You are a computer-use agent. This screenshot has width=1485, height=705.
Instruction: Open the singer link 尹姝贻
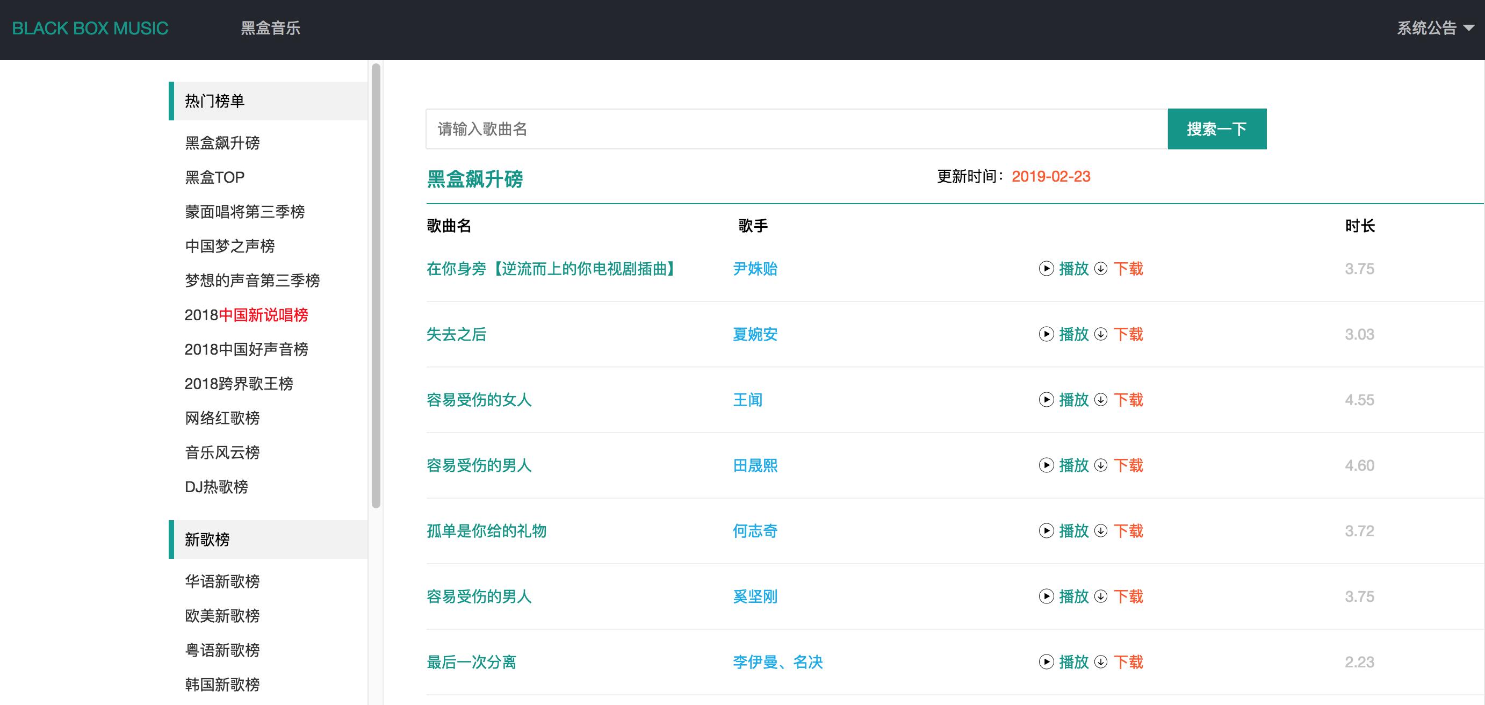point(755,269)
